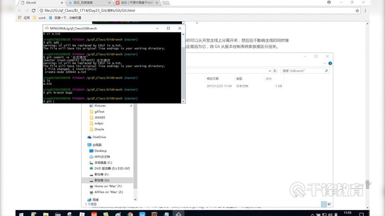The image size is (385, 216).
Task: Expand Explorer address bar history dropdown
Action: [x=270, y=71]
